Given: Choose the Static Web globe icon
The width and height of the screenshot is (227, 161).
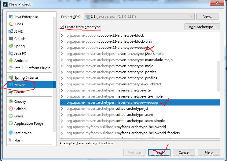Looking at the screenshot, I should coord(11,133).
